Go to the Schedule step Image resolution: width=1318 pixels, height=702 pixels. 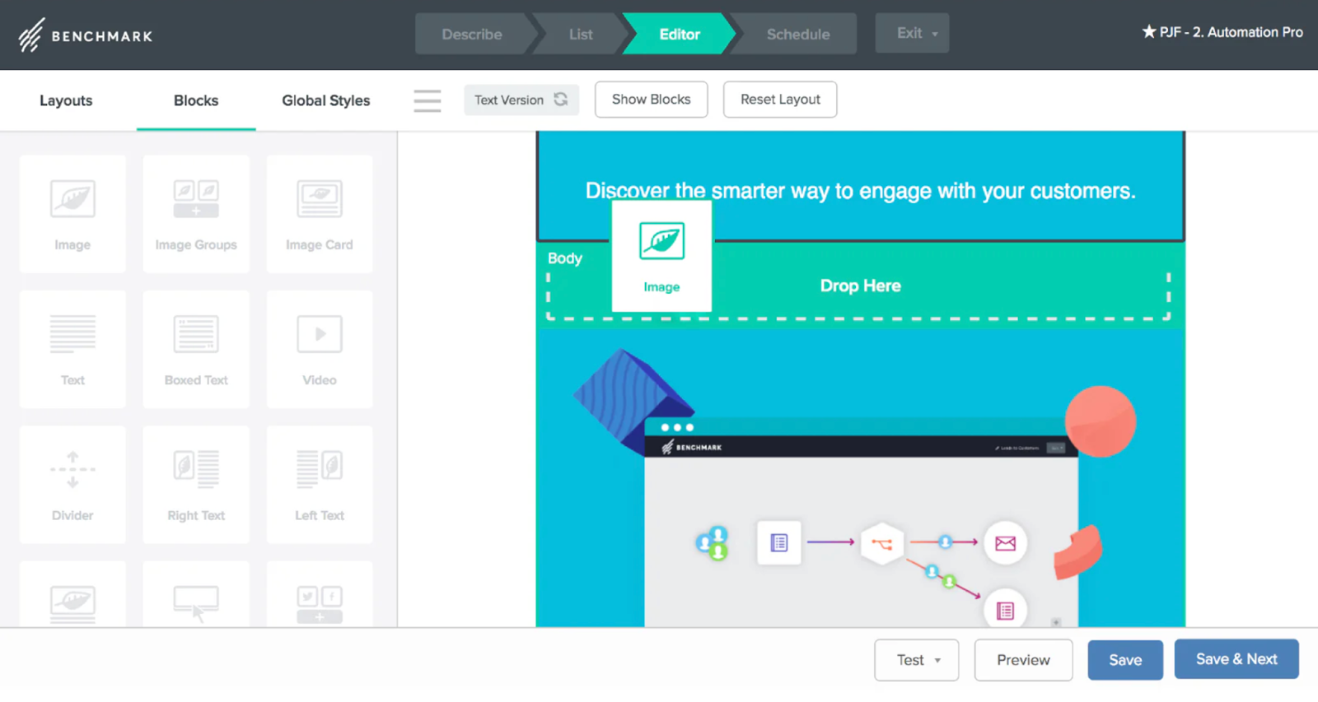[797, 35]
